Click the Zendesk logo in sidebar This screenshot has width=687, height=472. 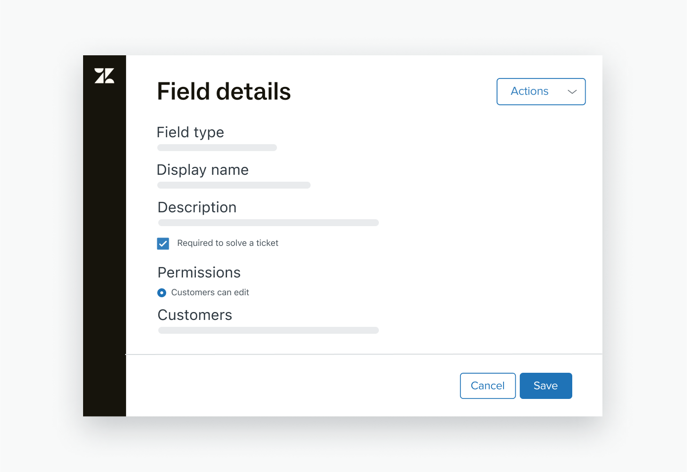pyautogui.click(x=104, y=76)
